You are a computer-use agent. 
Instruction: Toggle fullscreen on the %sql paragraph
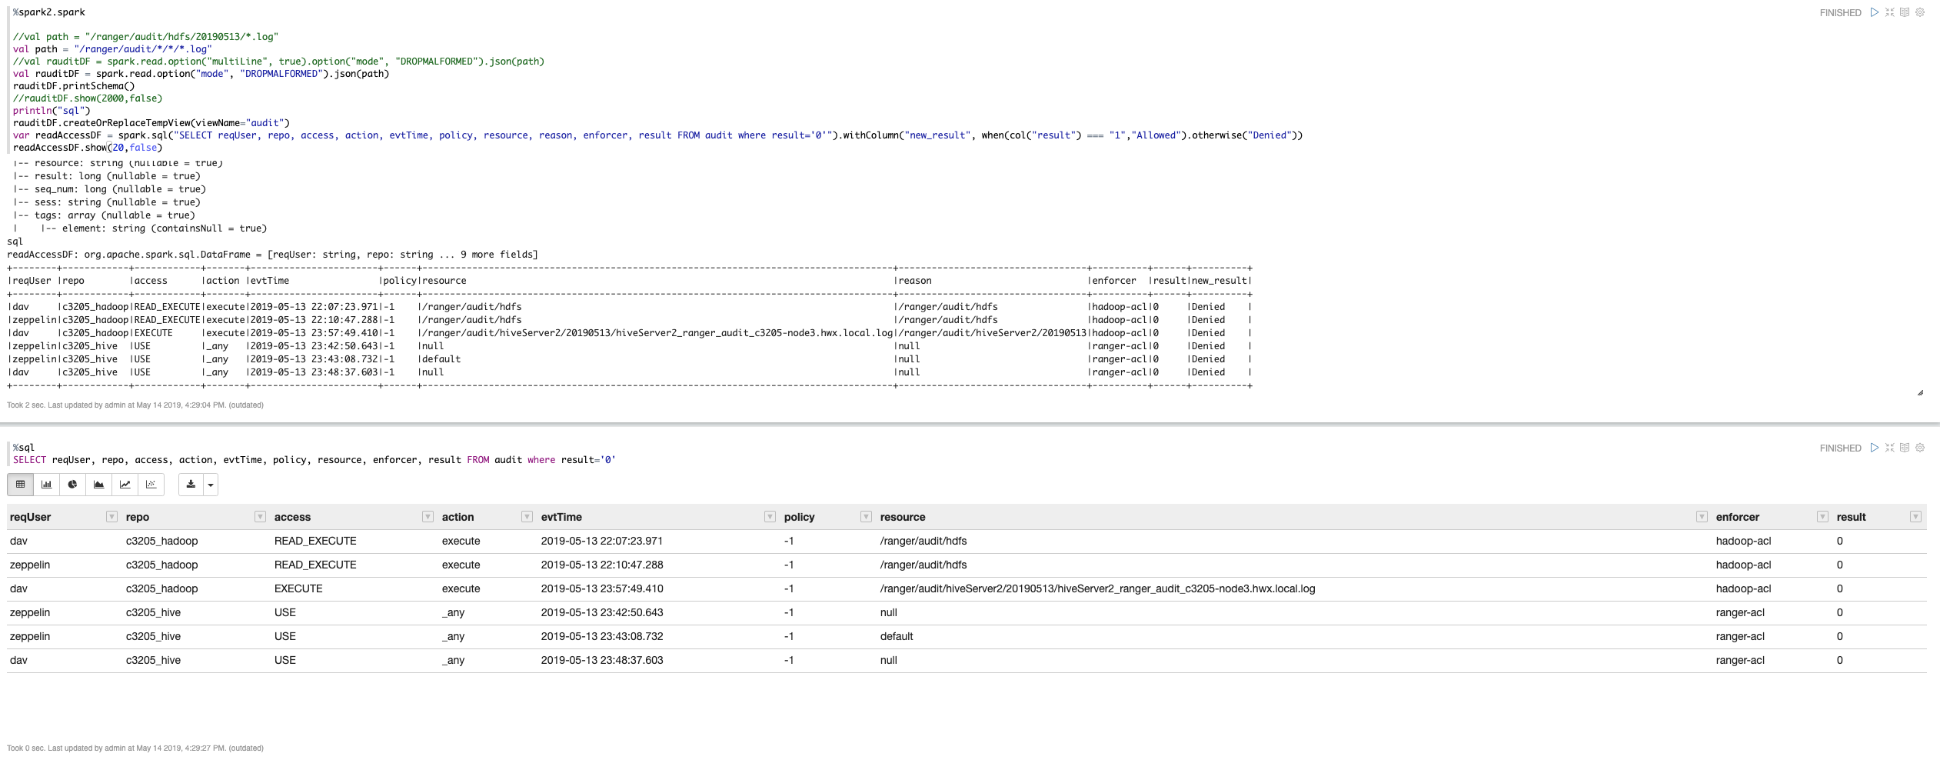pos(1890,448)
